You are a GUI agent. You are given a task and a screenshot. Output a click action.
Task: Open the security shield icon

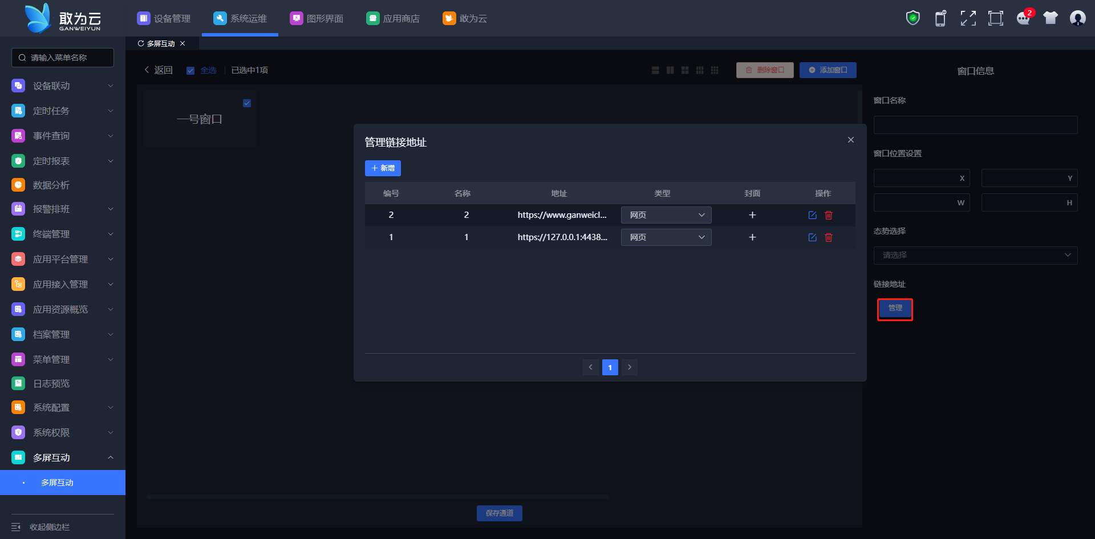tap(912, 18)
